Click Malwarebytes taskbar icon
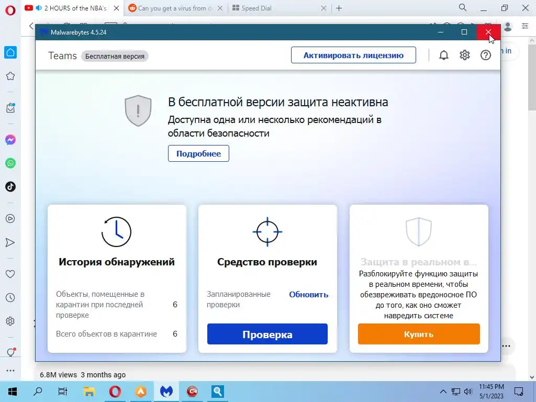 (166, 392)
